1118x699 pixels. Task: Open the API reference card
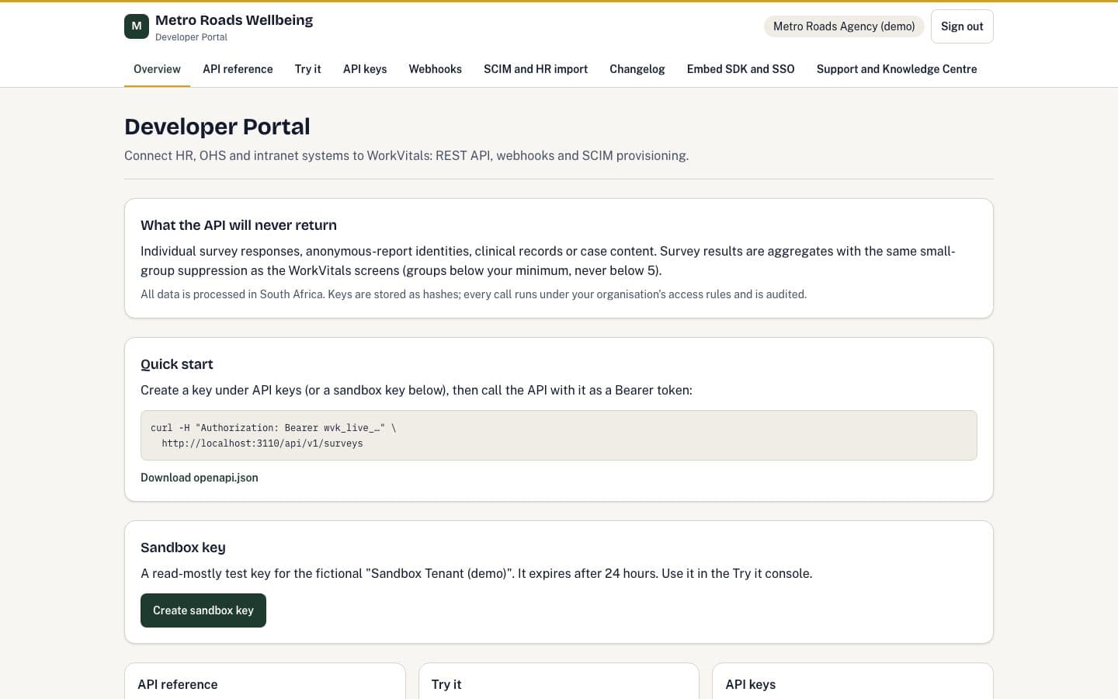(x=265, y=681)
